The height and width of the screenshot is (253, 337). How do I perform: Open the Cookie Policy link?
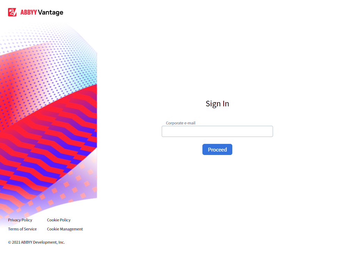click(x=59, y=220)
